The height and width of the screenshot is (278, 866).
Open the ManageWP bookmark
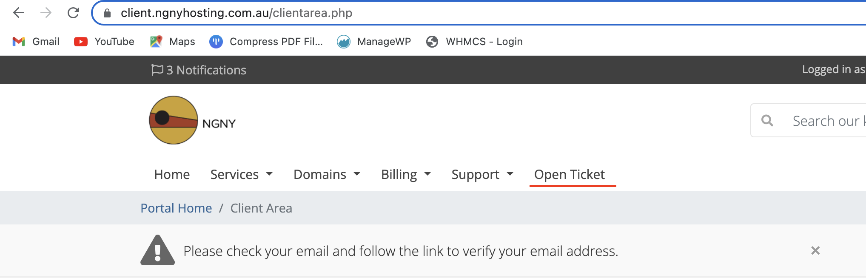click(x=374, y=42)
